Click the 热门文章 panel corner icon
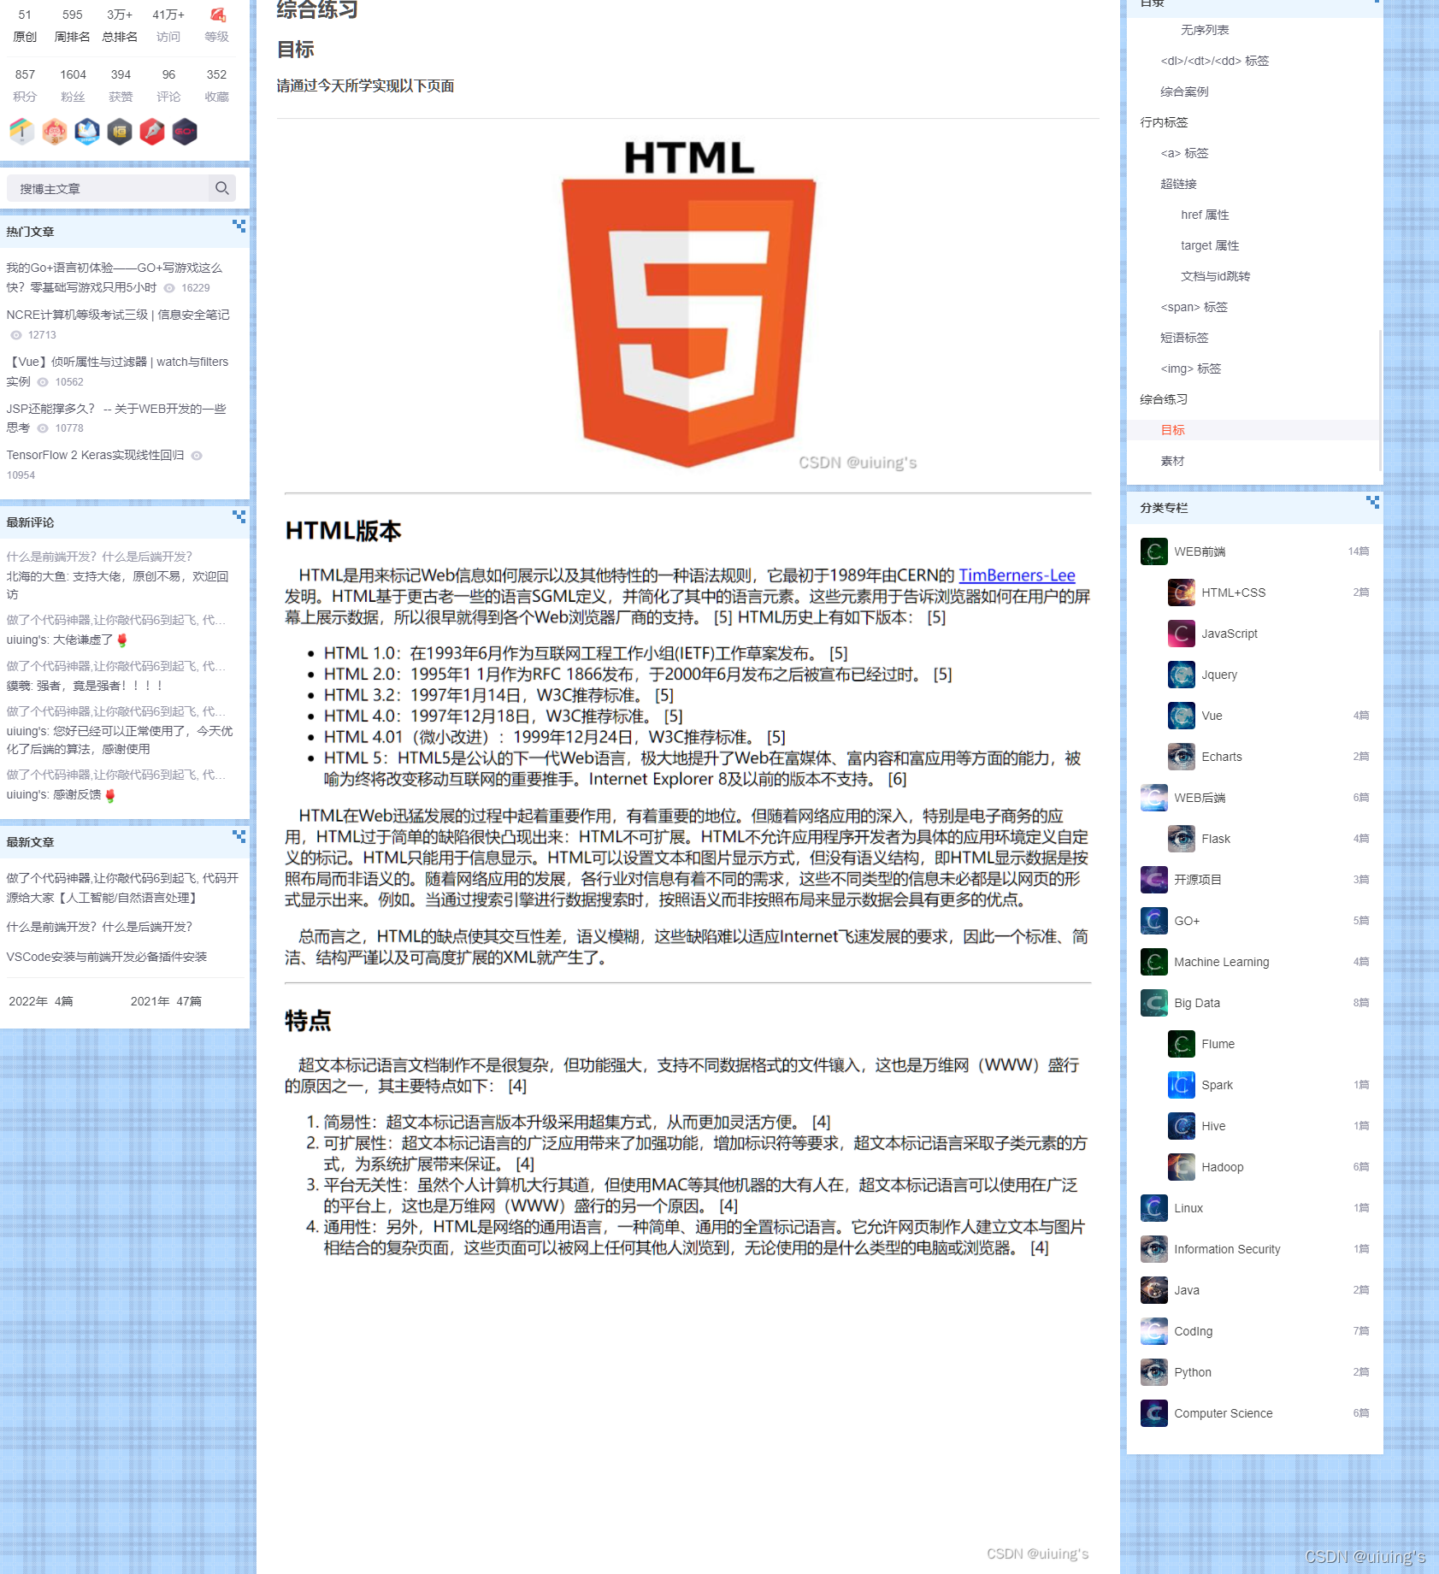The width and height of the screenshot is (1439, 1574). pos(239,226)
